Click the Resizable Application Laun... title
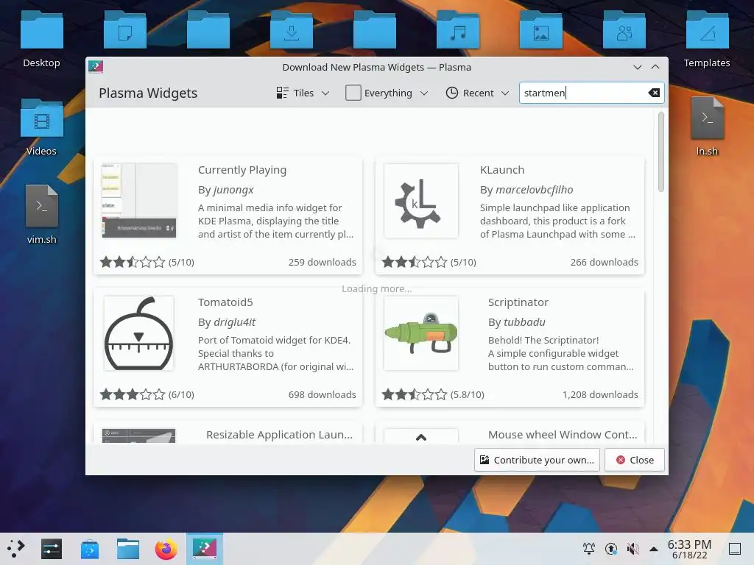 279,434
